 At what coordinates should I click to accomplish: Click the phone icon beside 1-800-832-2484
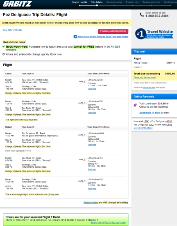pos(142,14)
